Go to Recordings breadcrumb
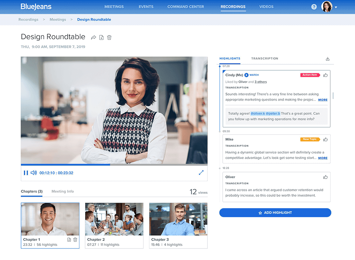This screenshot has height=260, width=355. 28,20
